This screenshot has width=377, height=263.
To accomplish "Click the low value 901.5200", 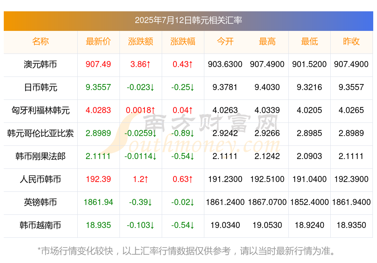I will coord(310,64).
